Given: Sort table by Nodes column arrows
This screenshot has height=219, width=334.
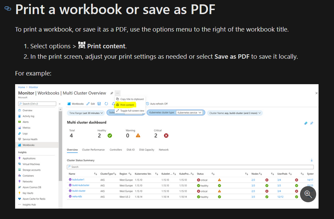Looking at the screenshot, I should point(260,174).
